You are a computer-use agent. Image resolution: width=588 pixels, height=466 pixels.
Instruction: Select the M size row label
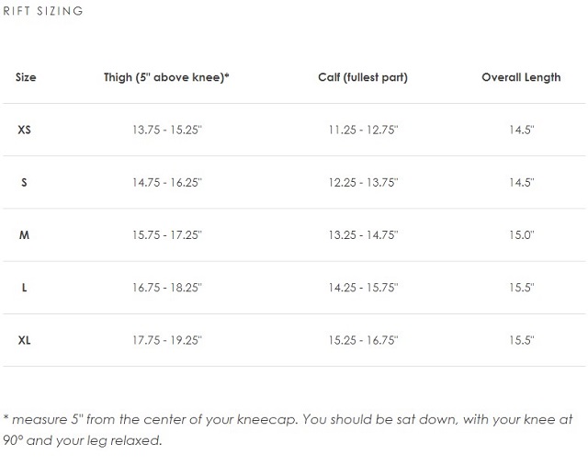pos(25,235)
